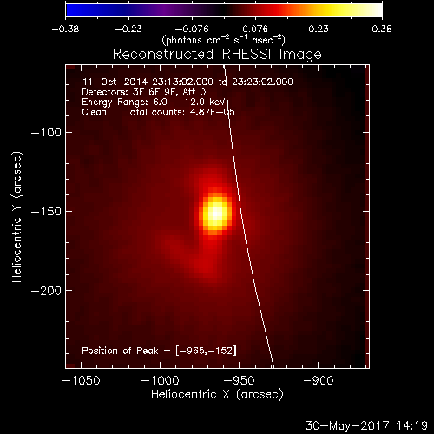Click the Heliocentric Y (arcsec) axis label
Image resolution: width=434 pixels, height=434 pixels.
point(16,217)
